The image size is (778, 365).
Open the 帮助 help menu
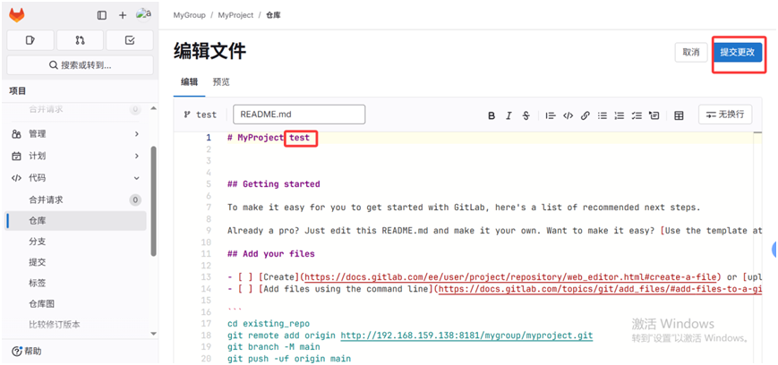pyautogui.click(x=26, y=351)
